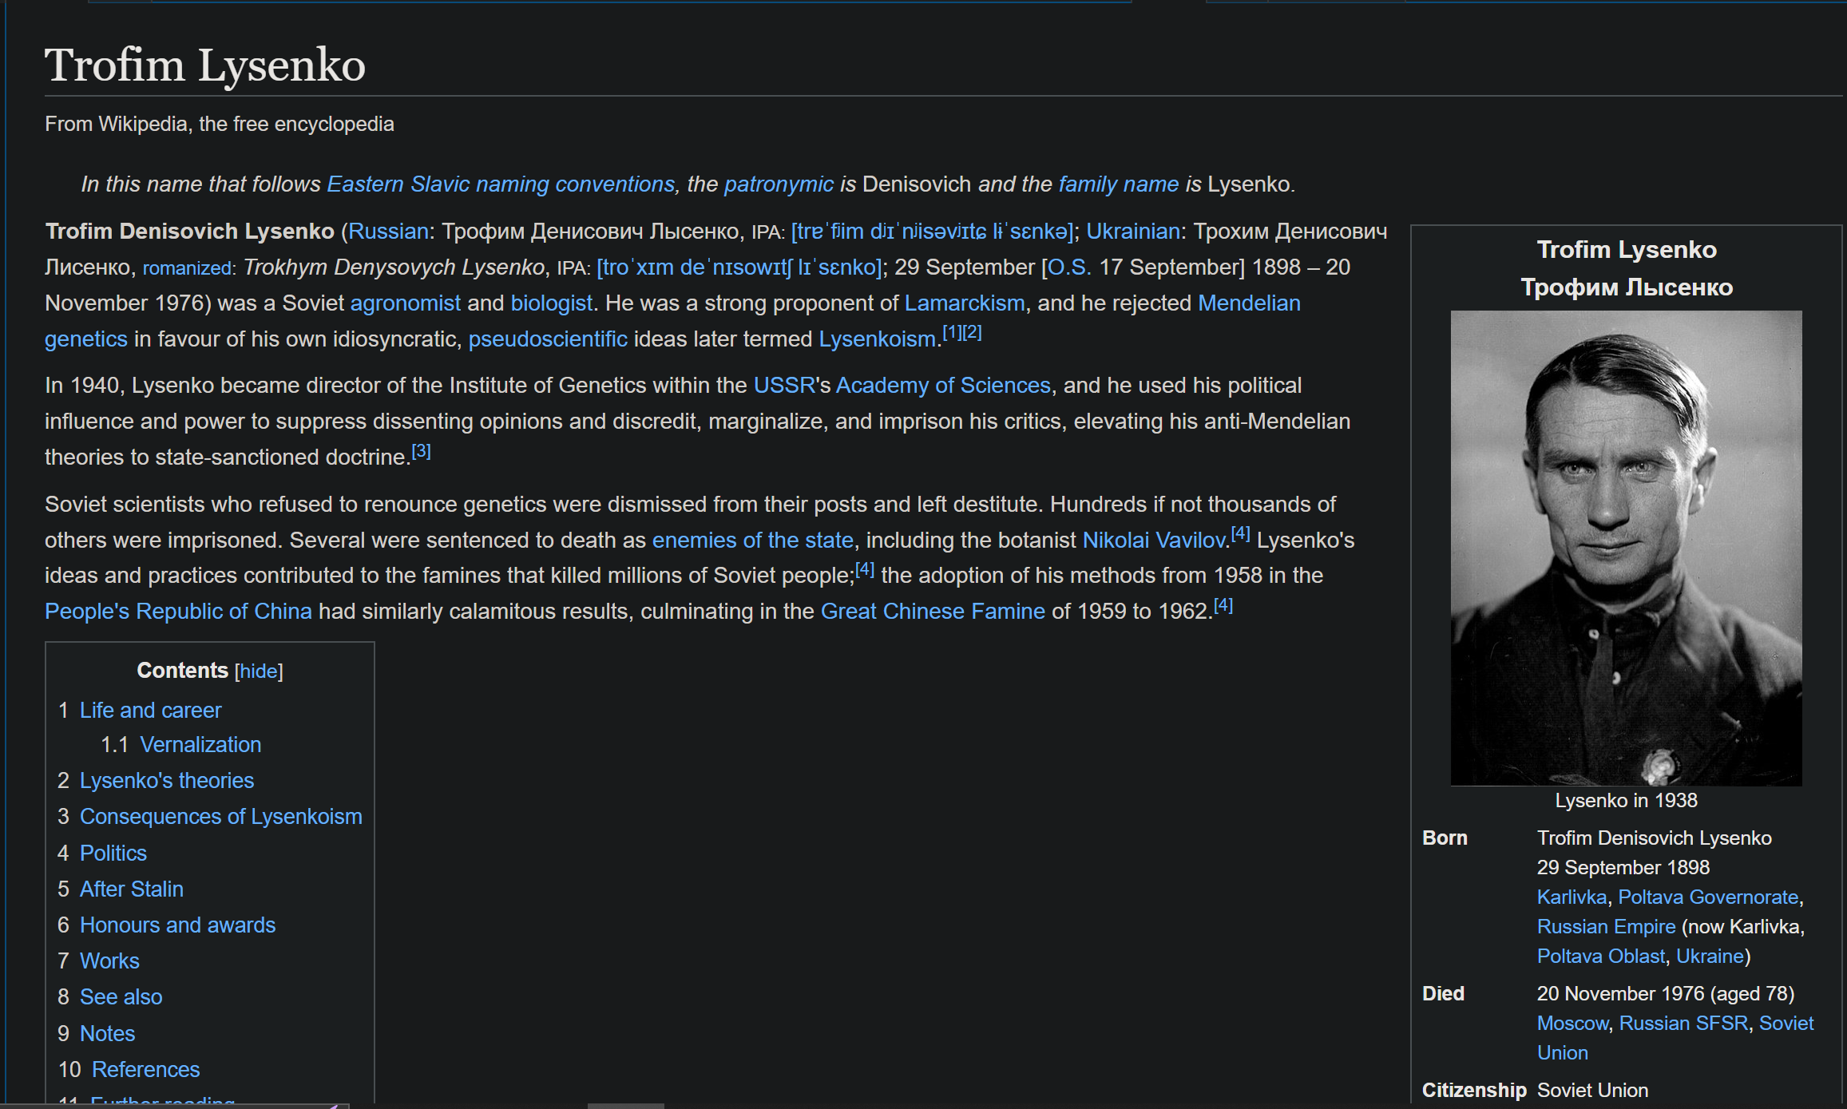
Task: Jump to citation [3]
Action: point(421,451)
